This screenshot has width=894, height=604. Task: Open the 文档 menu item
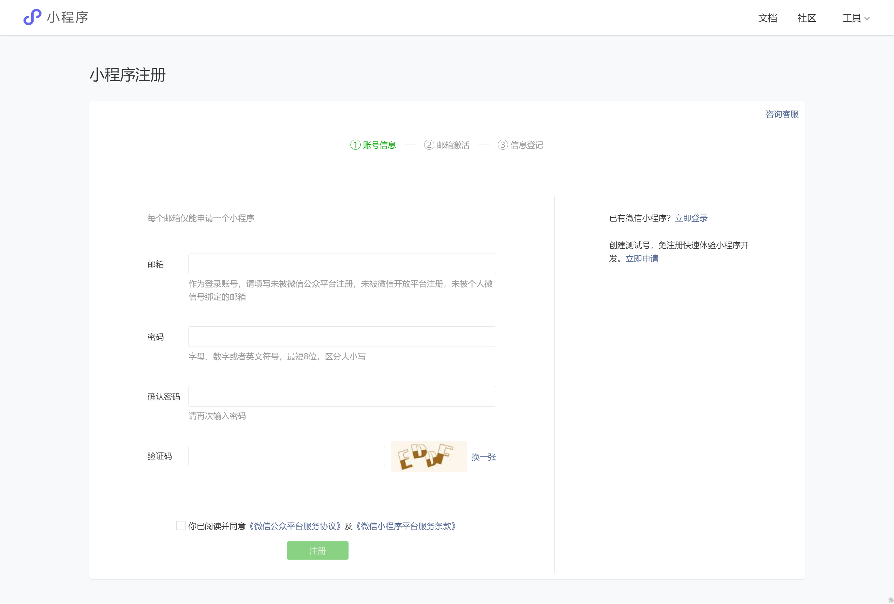click(767, 18)
